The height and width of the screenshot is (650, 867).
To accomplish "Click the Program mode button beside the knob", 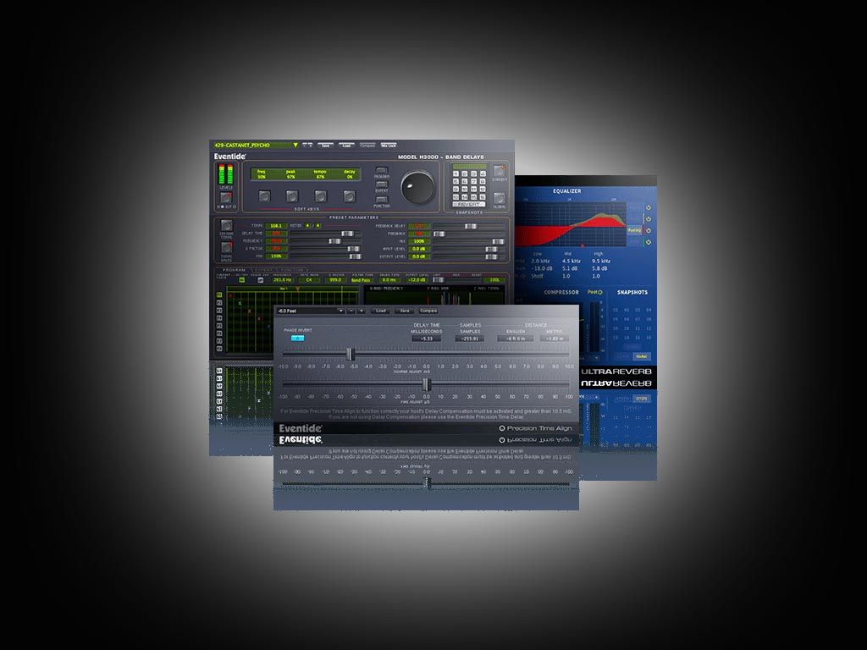I will pos(382,171).
